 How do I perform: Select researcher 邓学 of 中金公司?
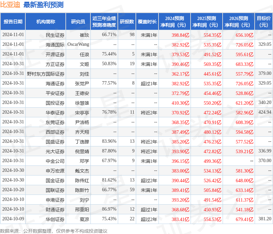[83, 161]
